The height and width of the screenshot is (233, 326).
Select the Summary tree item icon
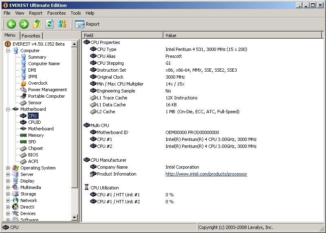23,57
